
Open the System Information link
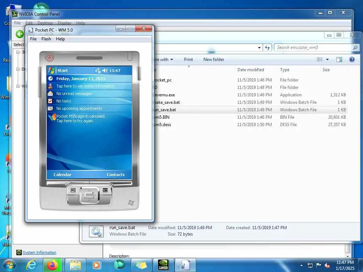[x=39, y=253]
